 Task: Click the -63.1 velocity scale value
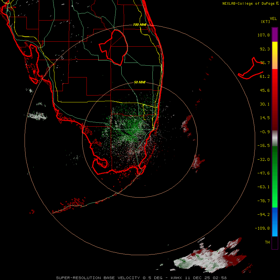tap(264, 187)
